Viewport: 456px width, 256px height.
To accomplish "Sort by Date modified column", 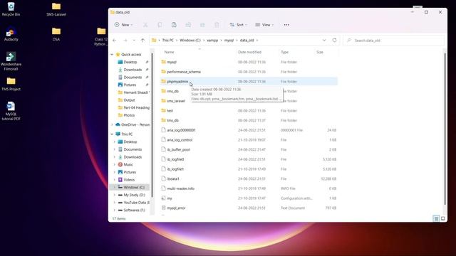I will point(249,52).
